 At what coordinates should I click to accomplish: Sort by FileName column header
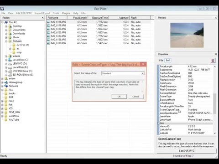pyautogui.click(x=57, y=18)
